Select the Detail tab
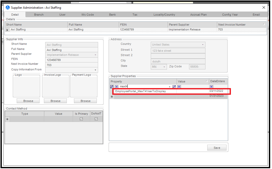Screen dimensions: 272x169 pyautogui.click(x=15, y=15)
